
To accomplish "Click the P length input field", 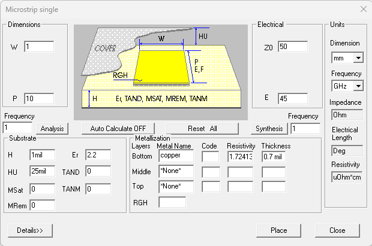I will (x=39, y=99).
